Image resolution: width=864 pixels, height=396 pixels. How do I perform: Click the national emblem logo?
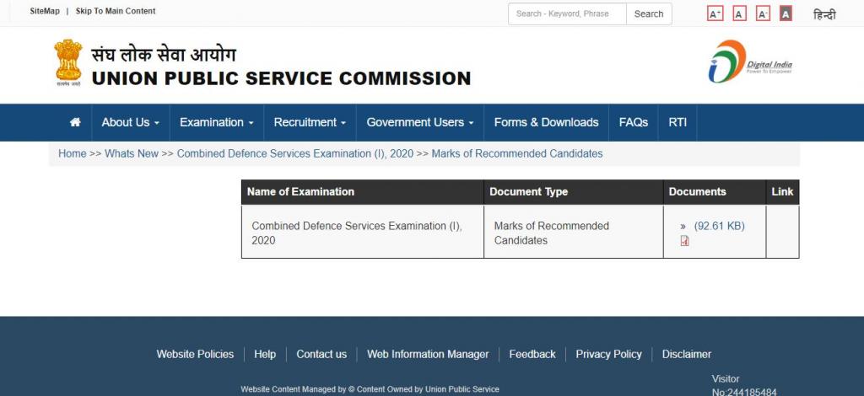pos(68,63)
